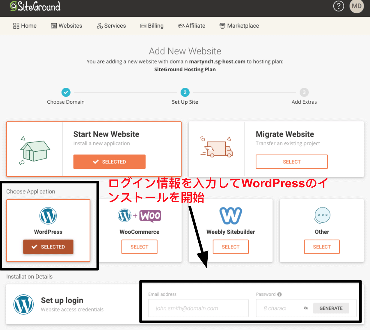
Task: Click the house icon for Start New Website
Action: (35, 150)
